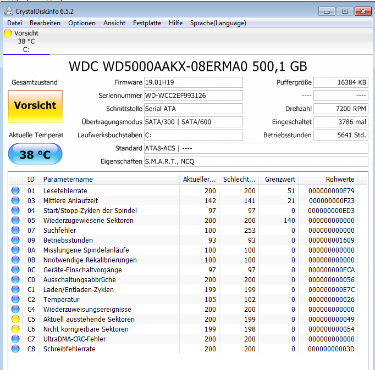Open the Hilfe menu
The height and width of the screenshot is (370, 375).
pyautogui.click(x=175, y=23)
